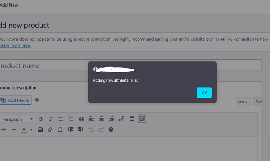Dismiss the dialog with the OK button
The width and height of the screenshot is (270, 161).
coord(204,92)
